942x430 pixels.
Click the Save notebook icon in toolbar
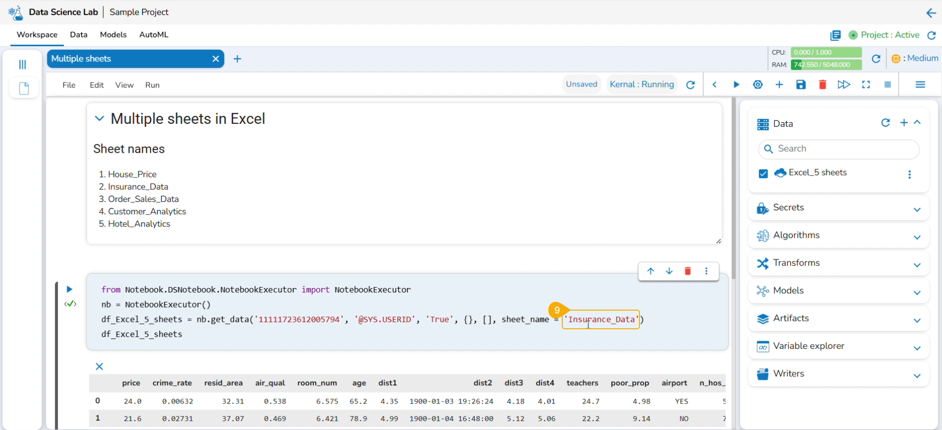pyautogui.click(x=801, y=85)
